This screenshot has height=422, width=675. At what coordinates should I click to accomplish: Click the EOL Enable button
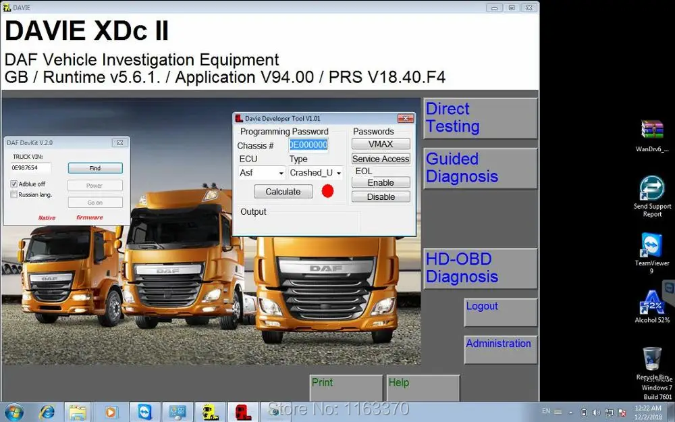pyautogui.click(x=381, y=182)
